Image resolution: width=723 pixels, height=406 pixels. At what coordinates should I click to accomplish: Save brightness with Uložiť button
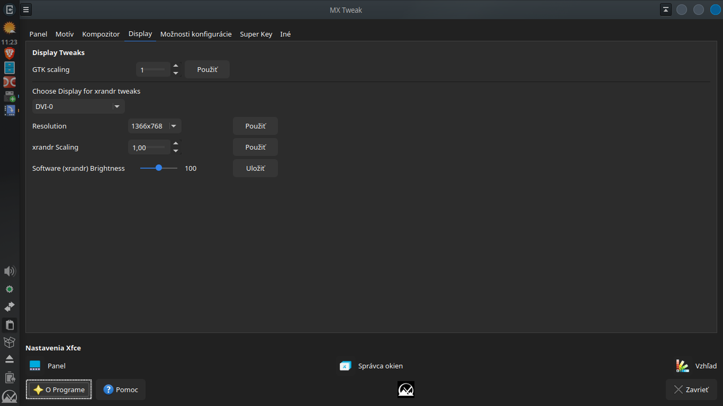[255, 169]
